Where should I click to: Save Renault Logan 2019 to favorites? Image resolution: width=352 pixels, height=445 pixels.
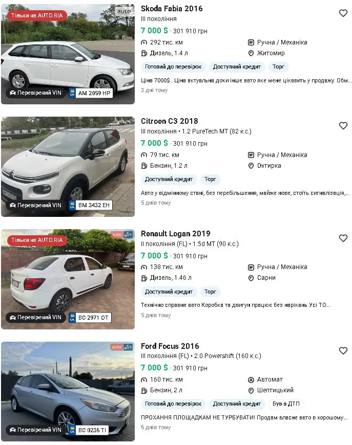pos(343,238)
